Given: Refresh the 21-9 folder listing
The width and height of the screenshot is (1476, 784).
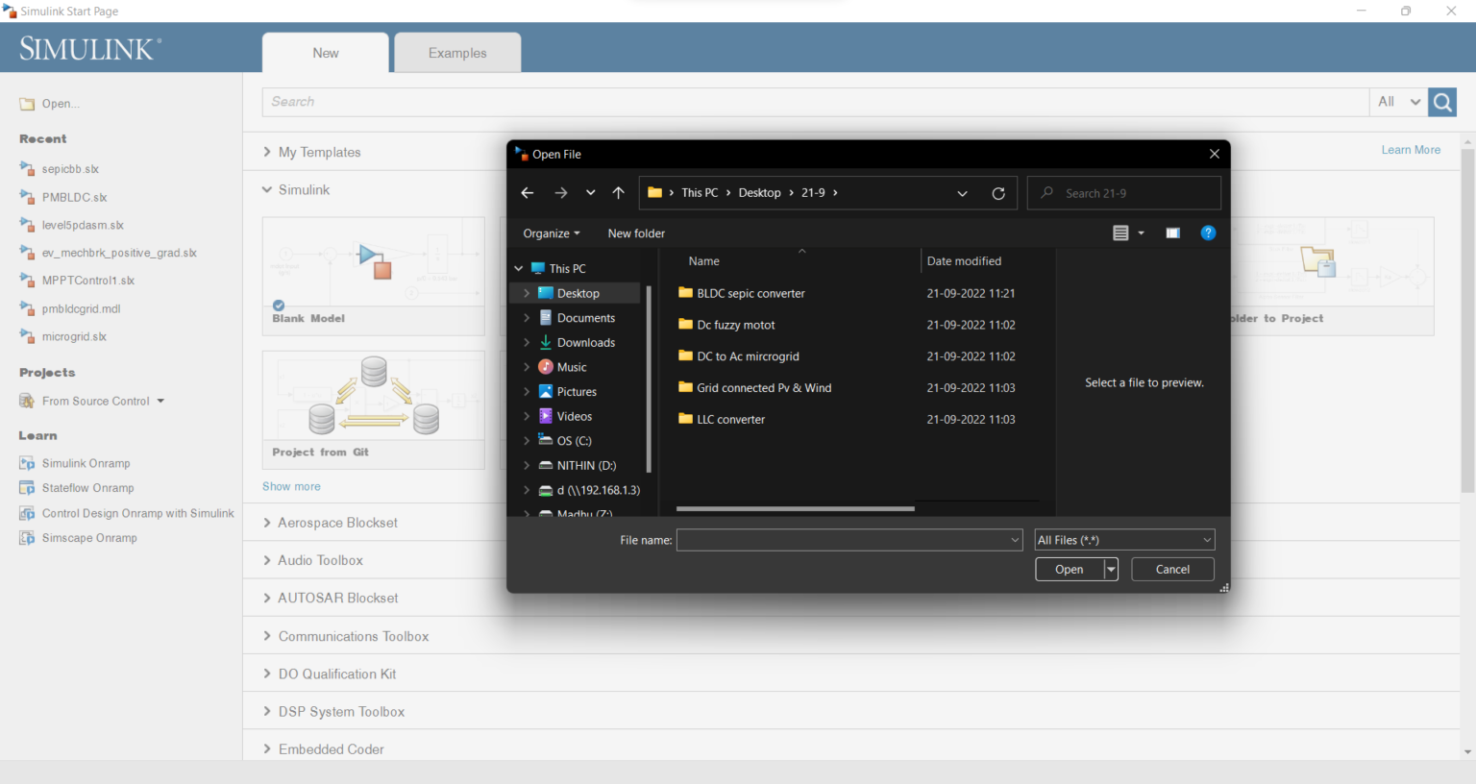Looking at the screenshot, I should coord(998,193).
